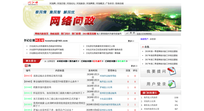Open post 贵局对俊蒙.山水湖畔未获得批准提前交房
This screenshot has height=111, width=204.
coord(59,104)
